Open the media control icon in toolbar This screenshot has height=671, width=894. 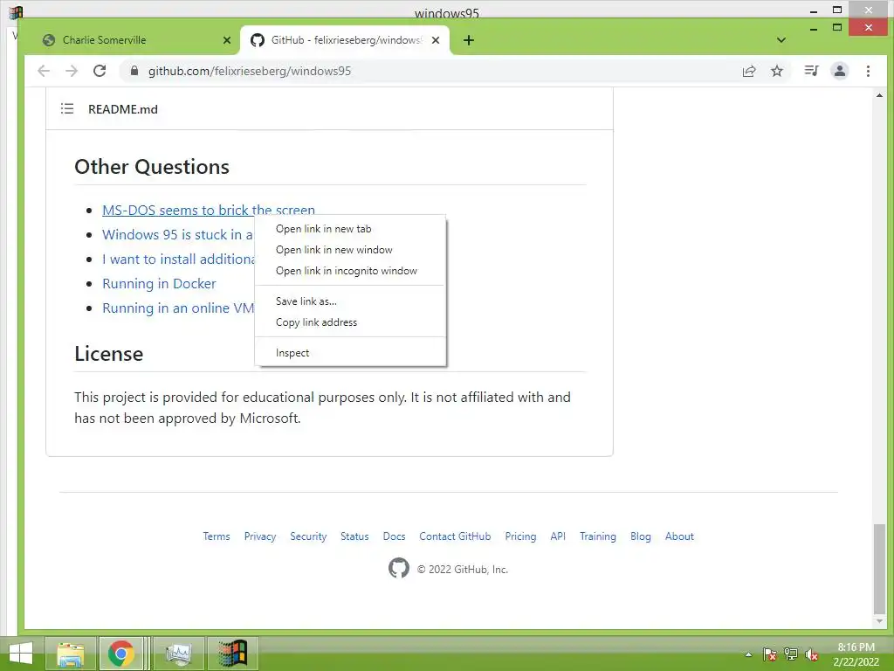pos(811,71)
